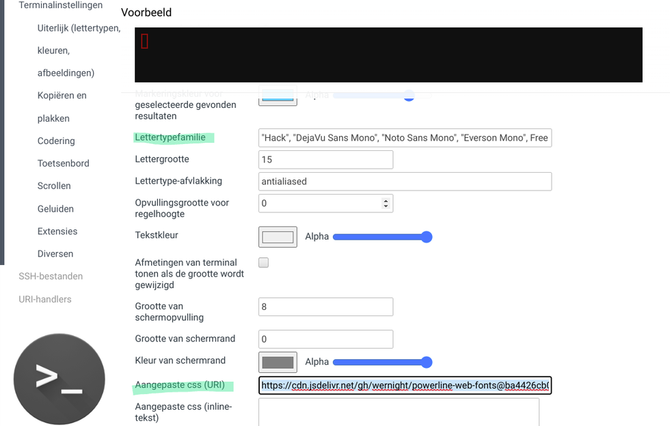Image resolution: width=670 pixels, height=426 pixels.
Task: Click the Aangepaste css (URI) label
Action: coord(180,385)
